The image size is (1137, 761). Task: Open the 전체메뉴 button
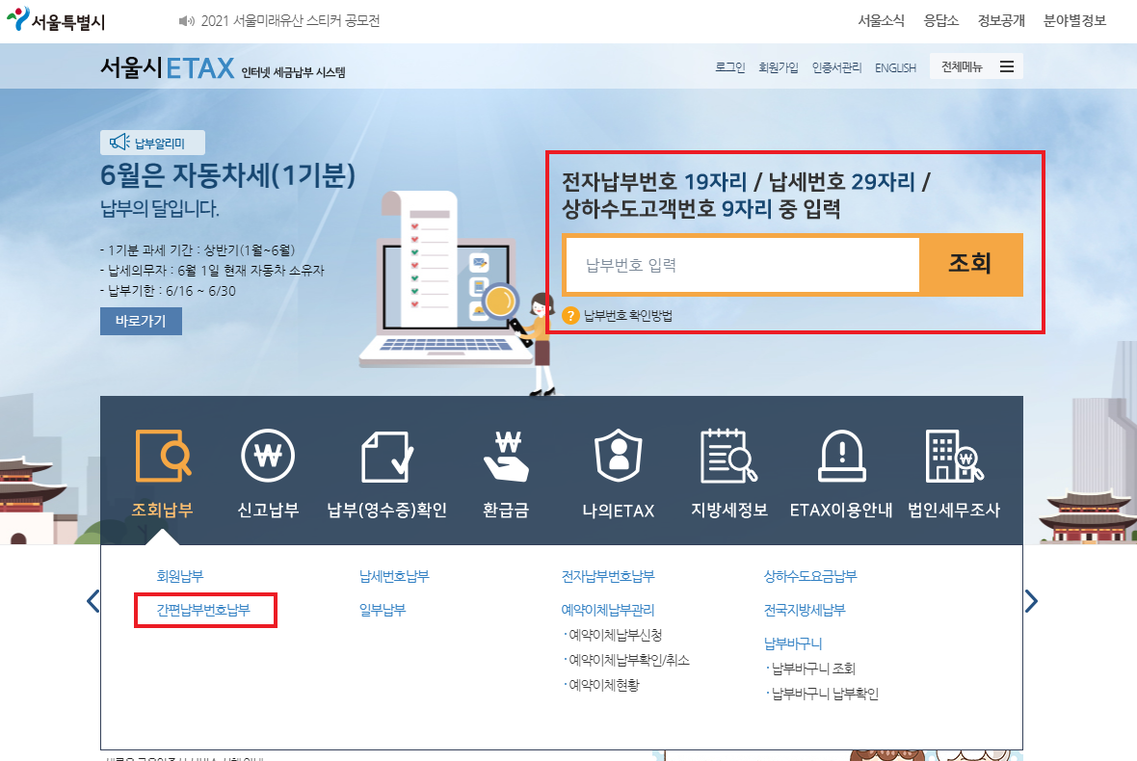[x=976, y=66]
